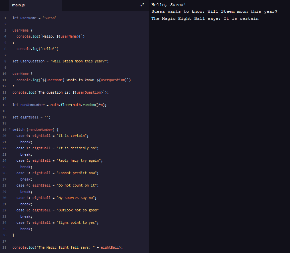Image resolution: width=290 pixels, height=253 pixels.
Task: Expand the editor to fullscreen
Action: 142,5
